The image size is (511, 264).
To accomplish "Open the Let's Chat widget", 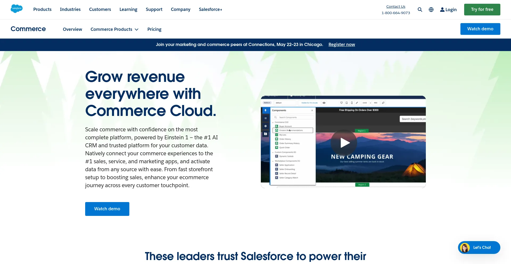I will click(479, 248).
